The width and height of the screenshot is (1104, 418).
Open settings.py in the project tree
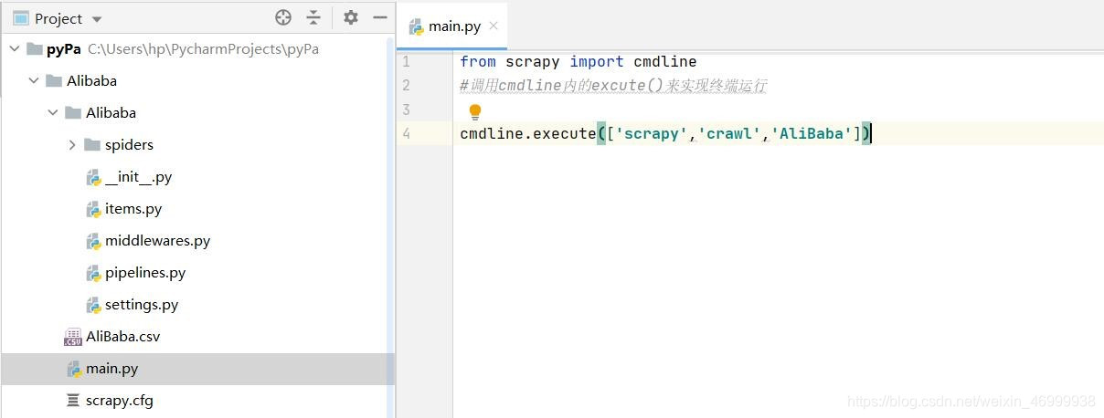142,305
